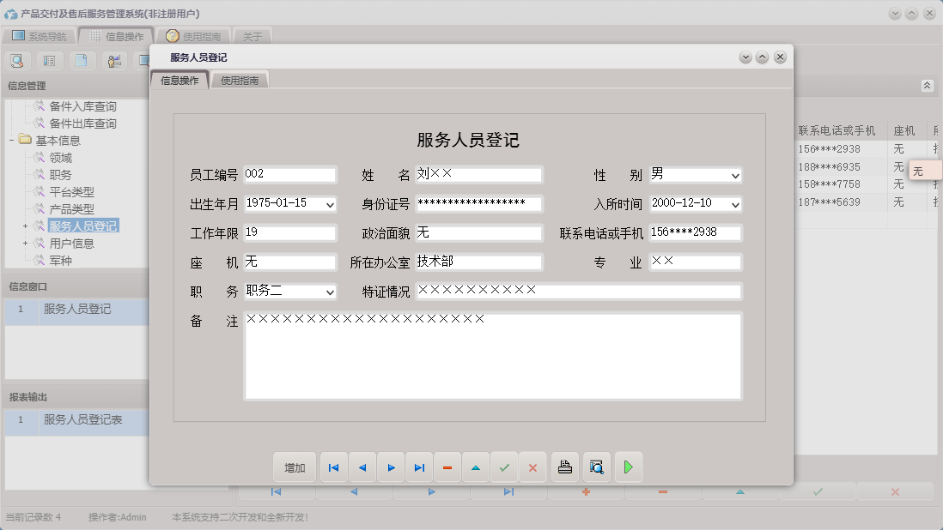Viewport: 943px width, 530px height.
Task: Switch to the 使用指南 tab in the dialog
Action: pyautogui.click(x=240, y=77)
